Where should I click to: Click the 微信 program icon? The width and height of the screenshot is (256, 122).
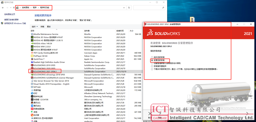32,112
